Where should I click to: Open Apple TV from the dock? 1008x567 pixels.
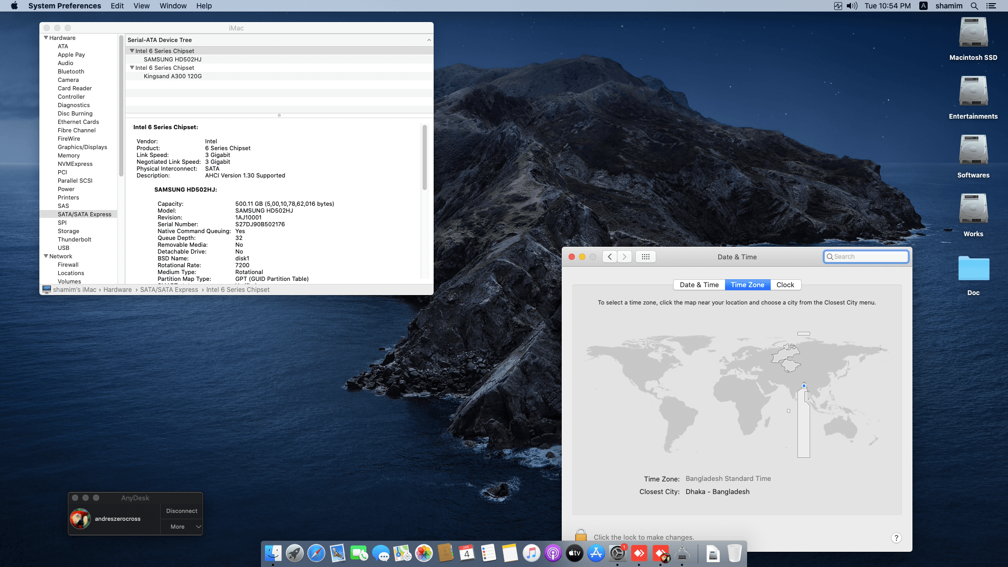tap(574, 553)
